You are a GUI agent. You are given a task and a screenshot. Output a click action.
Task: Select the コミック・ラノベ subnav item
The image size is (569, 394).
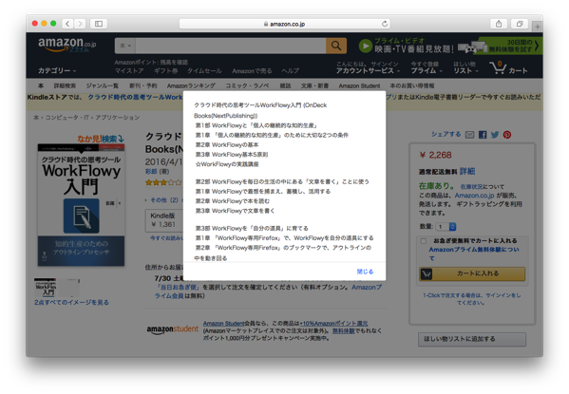click(247, 85)
